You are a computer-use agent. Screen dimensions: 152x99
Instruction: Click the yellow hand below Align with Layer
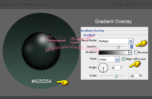pyautogui.click(x=135, y=64)
